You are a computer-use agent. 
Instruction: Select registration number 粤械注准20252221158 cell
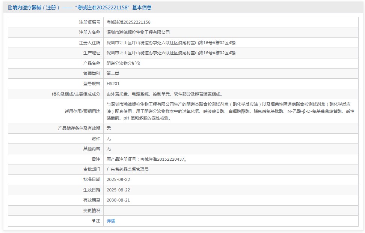click(x=128, y=22)
